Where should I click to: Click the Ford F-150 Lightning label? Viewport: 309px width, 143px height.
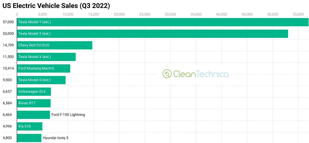coord(68,115)
